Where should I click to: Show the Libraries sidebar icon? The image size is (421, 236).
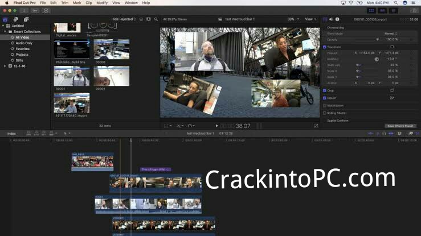(x=5, y=19)
